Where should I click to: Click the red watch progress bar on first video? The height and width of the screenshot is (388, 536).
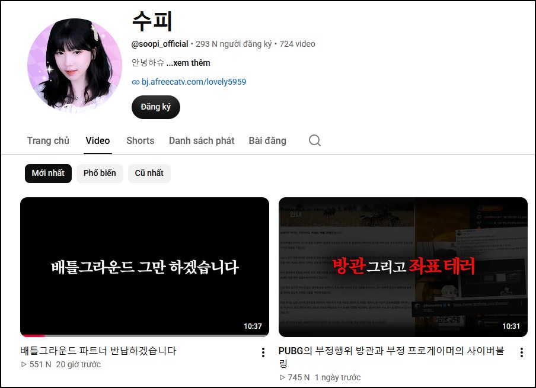click(x=33, y=336)
